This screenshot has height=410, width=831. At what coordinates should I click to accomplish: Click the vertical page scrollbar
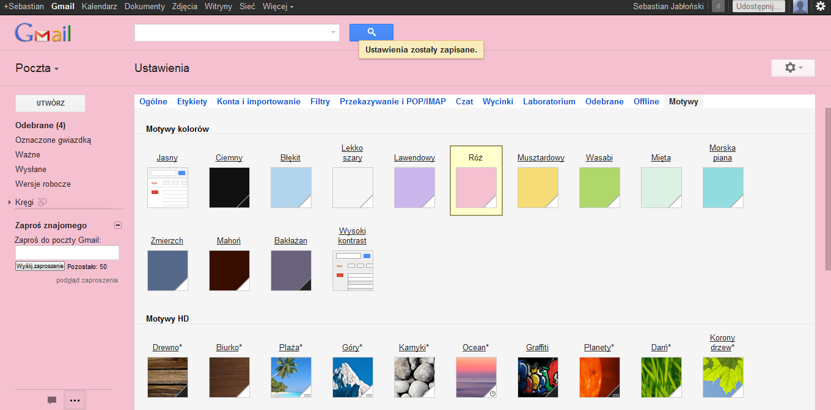pos(828,189)
